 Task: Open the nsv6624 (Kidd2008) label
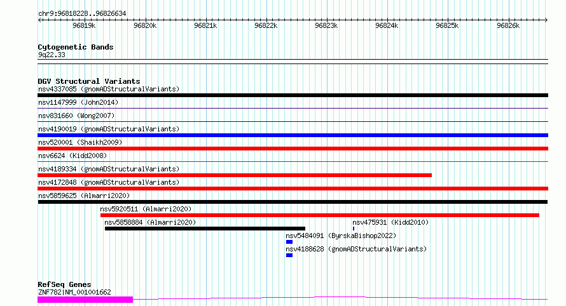tap(72, 156)
